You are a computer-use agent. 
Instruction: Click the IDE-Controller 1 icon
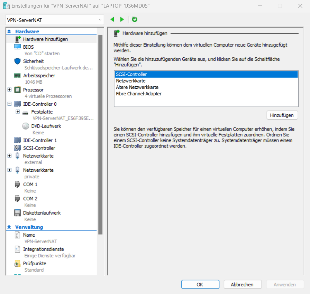tap(17, 140)
